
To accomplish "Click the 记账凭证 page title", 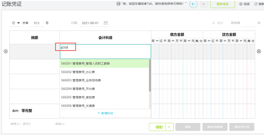I will point(12,4).
